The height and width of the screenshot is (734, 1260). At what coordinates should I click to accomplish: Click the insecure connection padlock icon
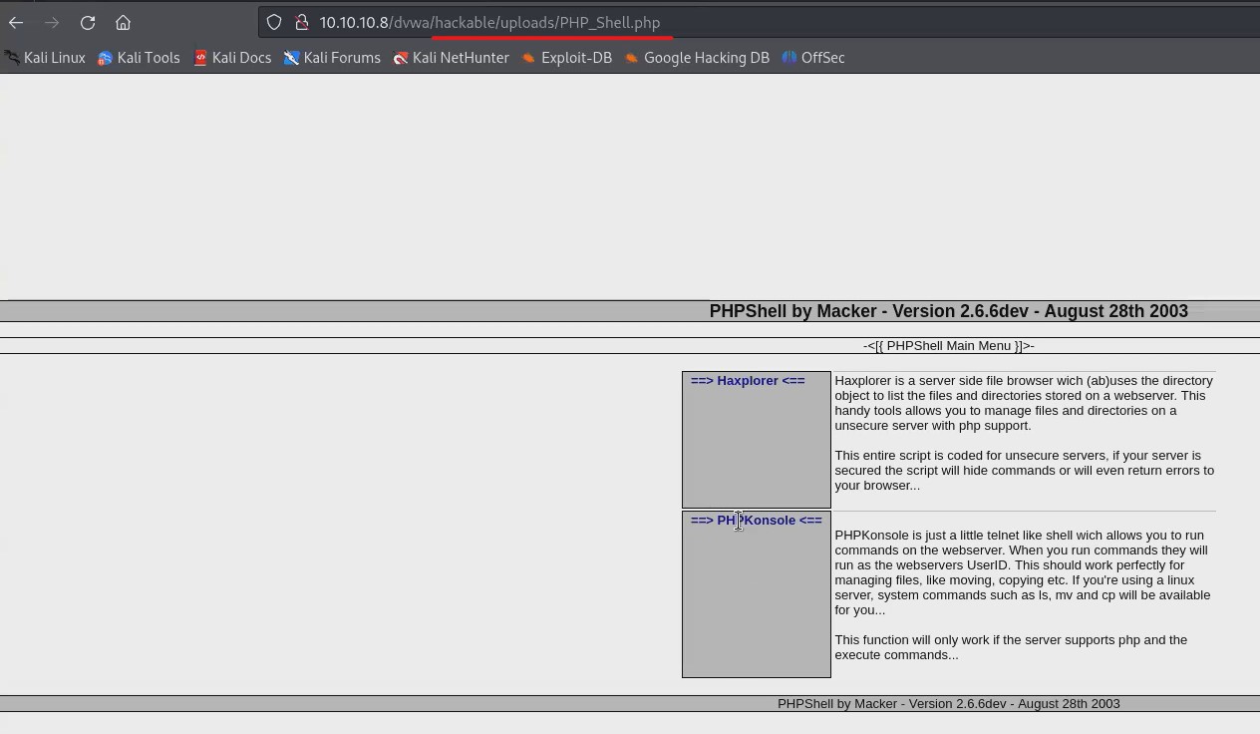pyautogui.click(x=301, y=22)
